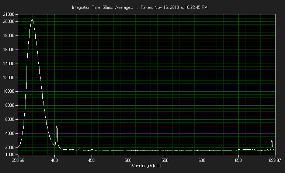Click the 400 x-axis tick label
Viewport: 285px width, 173px height.
pos(54,160)
